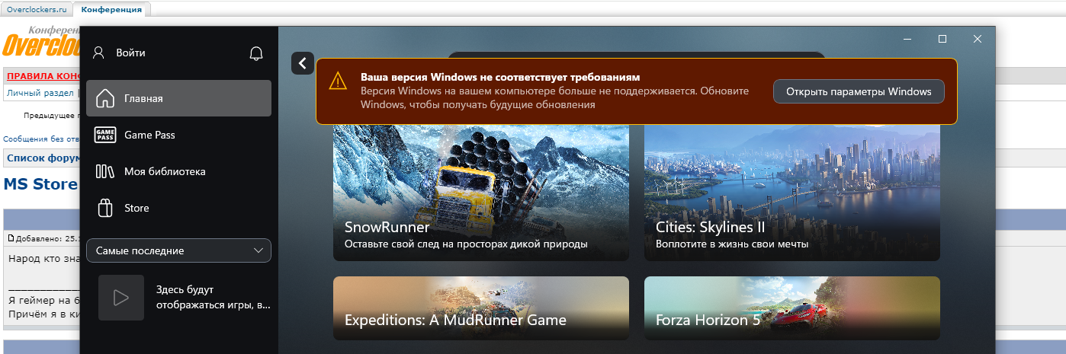1066x354 pixels.
Task: Close the Xbox app window
Action: coord(978,38)
